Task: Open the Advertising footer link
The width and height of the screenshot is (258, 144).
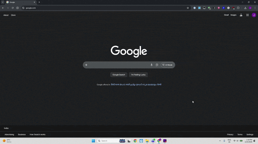Action: 9,134
